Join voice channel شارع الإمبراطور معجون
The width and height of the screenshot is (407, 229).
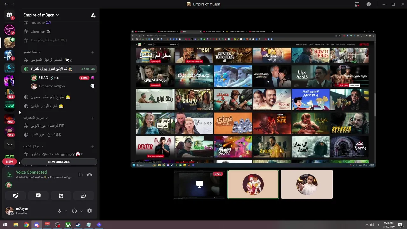[59, 97]
